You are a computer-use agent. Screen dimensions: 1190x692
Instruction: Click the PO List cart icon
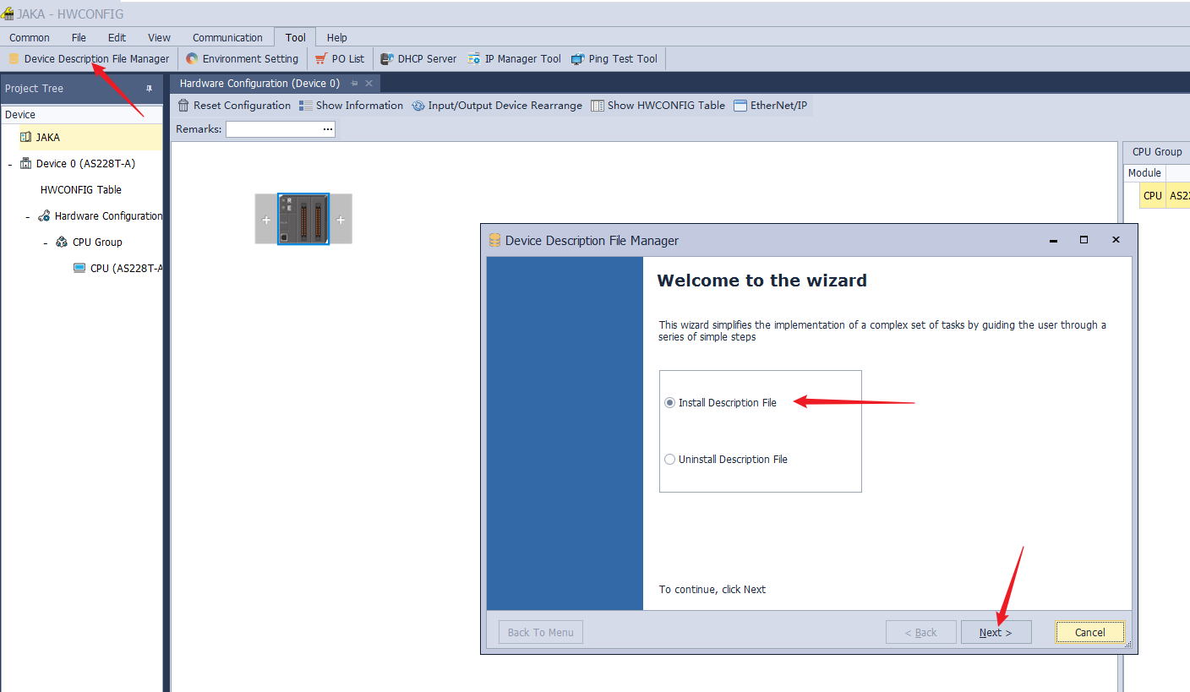pyautogui.click(x=320, y=59)
